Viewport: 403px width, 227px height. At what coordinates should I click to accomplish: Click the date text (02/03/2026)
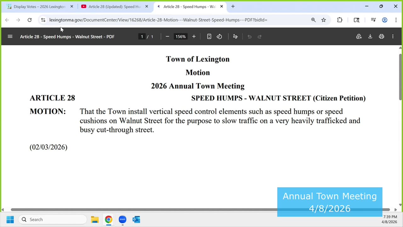click(x=48, y=147)
